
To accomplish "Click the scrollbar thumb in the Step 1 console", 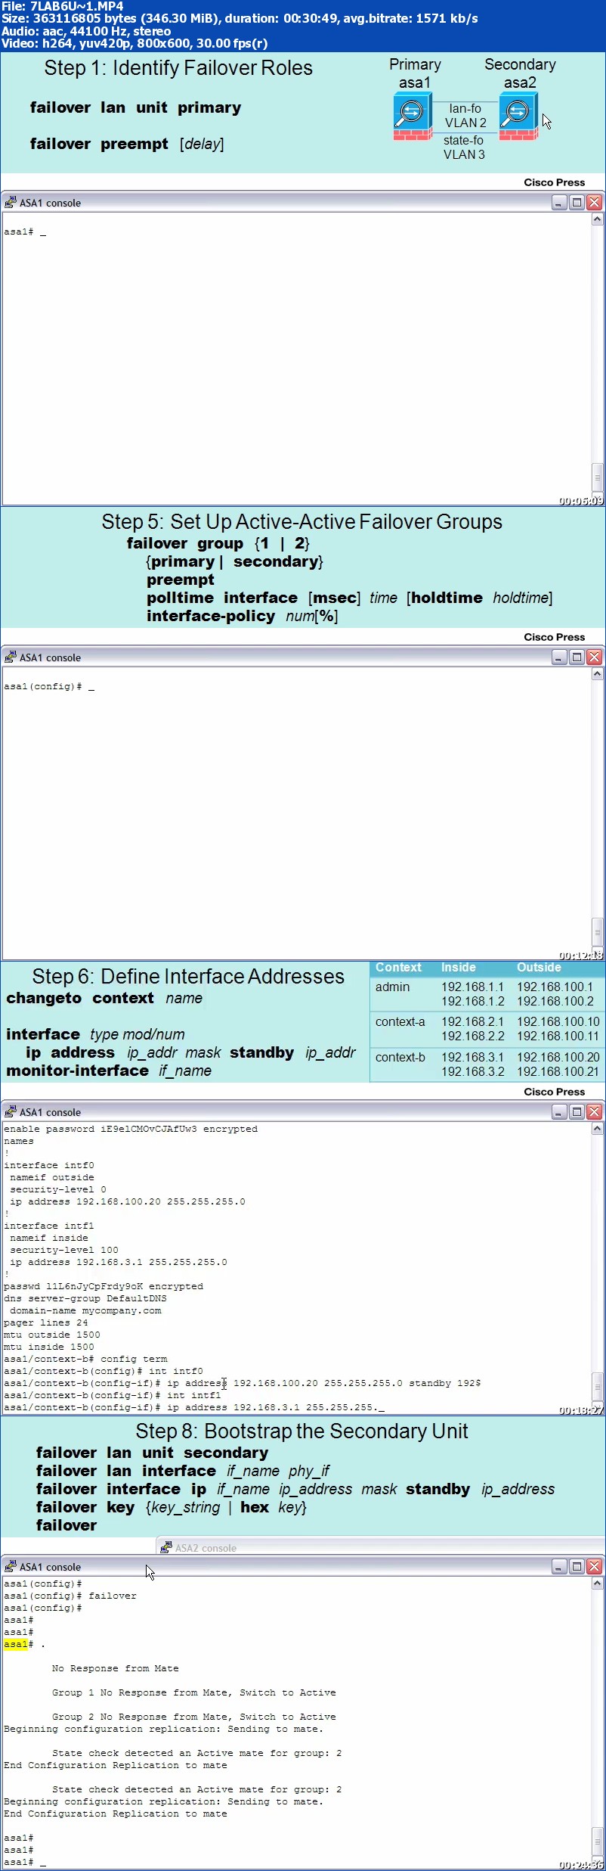I will pyautogui.click(x=597, y=478).
